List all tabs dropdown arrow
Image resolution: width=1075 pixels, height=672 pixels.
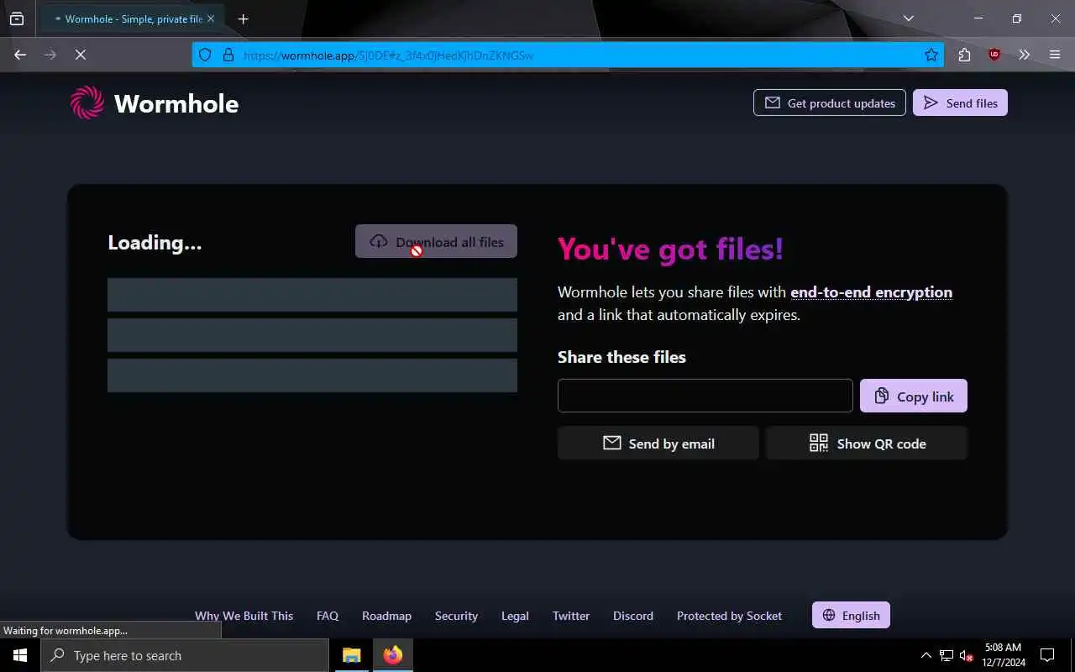click(908, 18)
